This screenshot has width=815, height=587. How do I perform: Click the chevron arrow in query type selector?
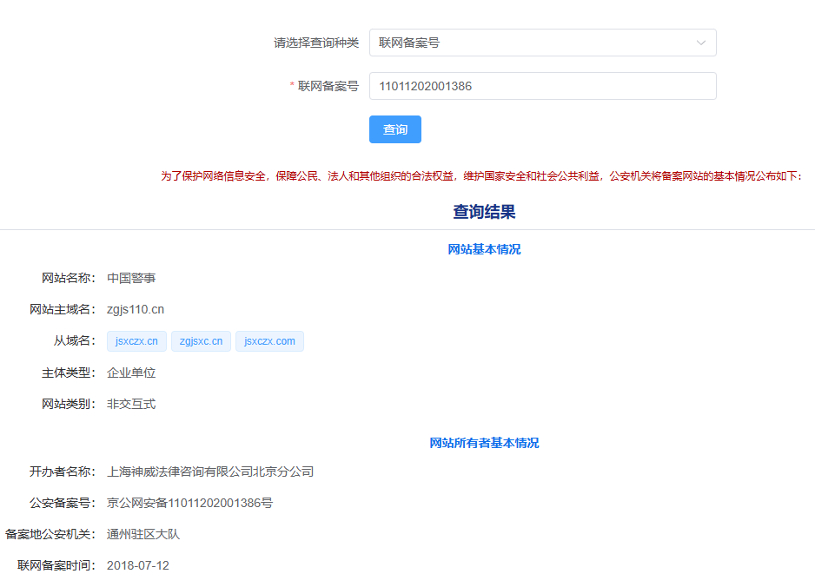700,43
